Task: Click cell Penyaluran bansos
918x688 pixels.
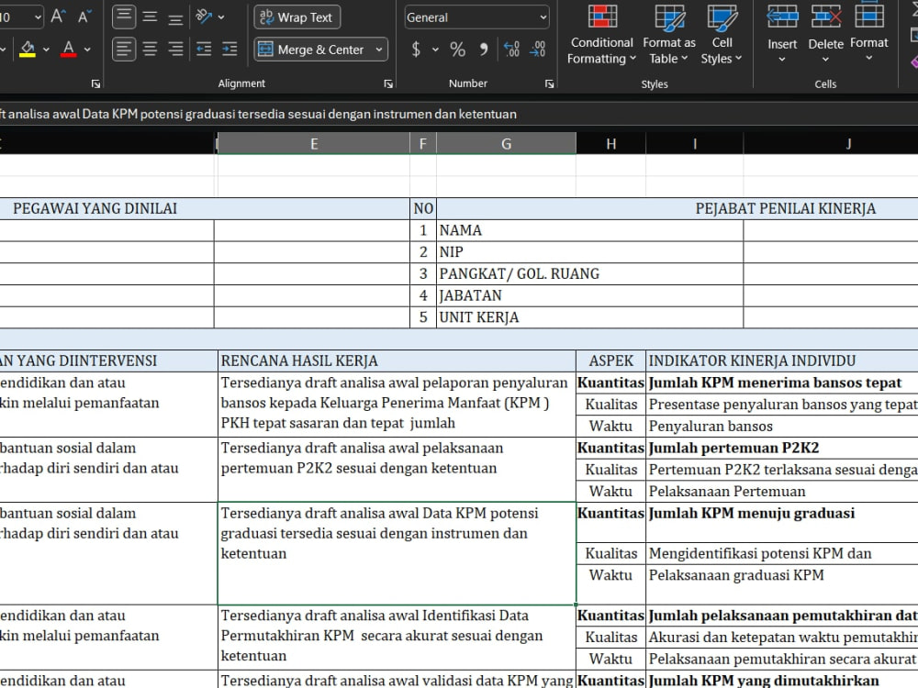Action: [782, 427]
